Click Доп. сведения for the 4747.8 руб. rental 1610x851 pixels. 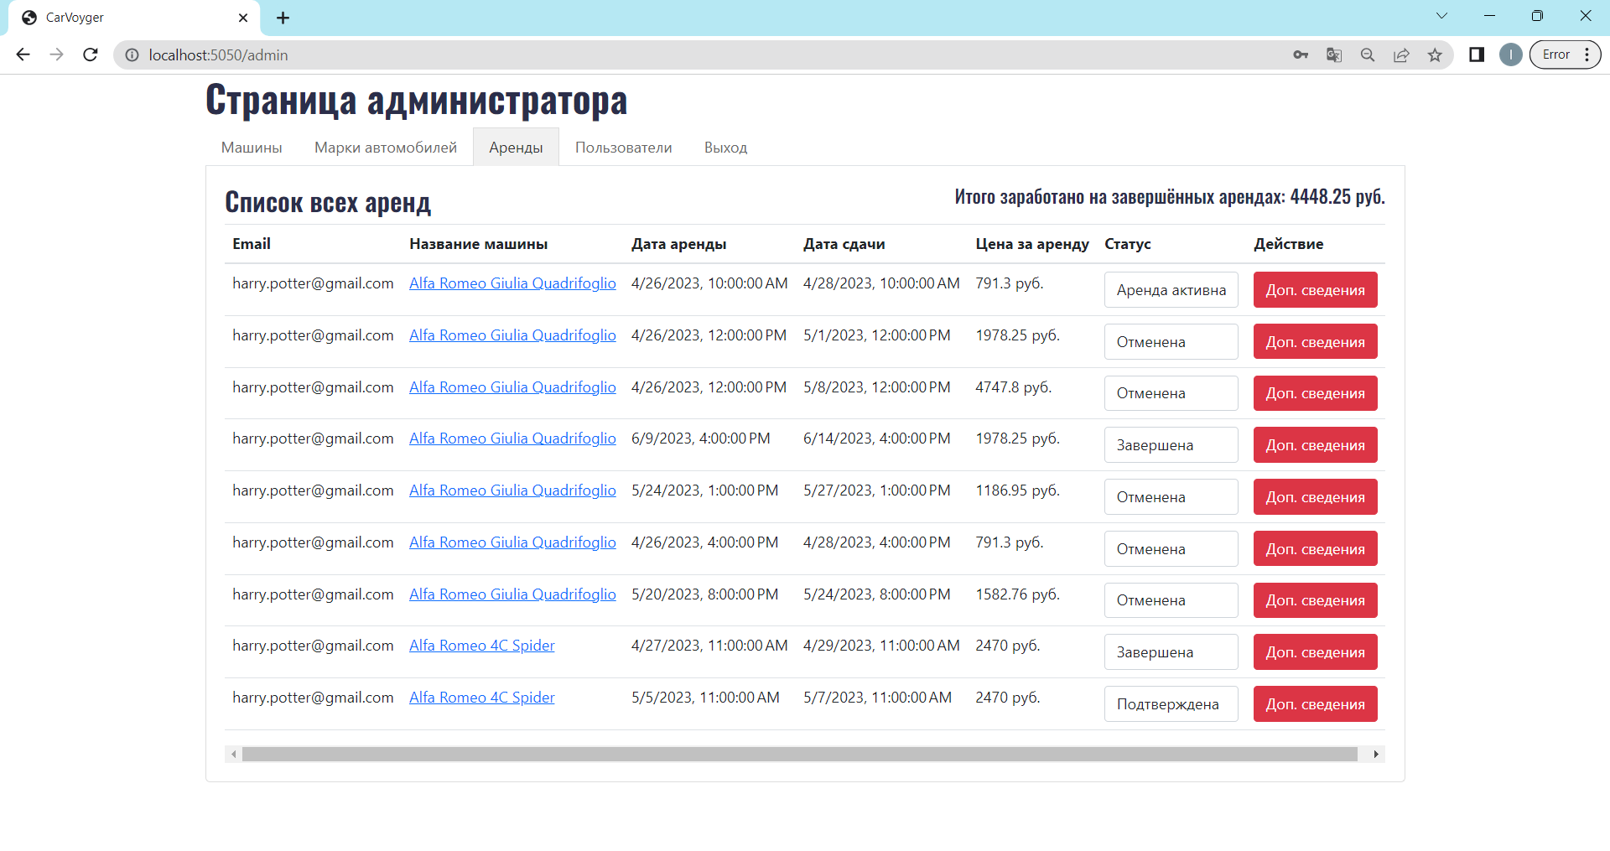[1315, 393]
